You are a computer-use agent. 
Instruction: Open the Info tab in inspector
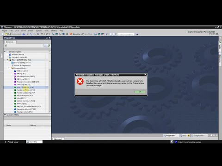(184, 136)
